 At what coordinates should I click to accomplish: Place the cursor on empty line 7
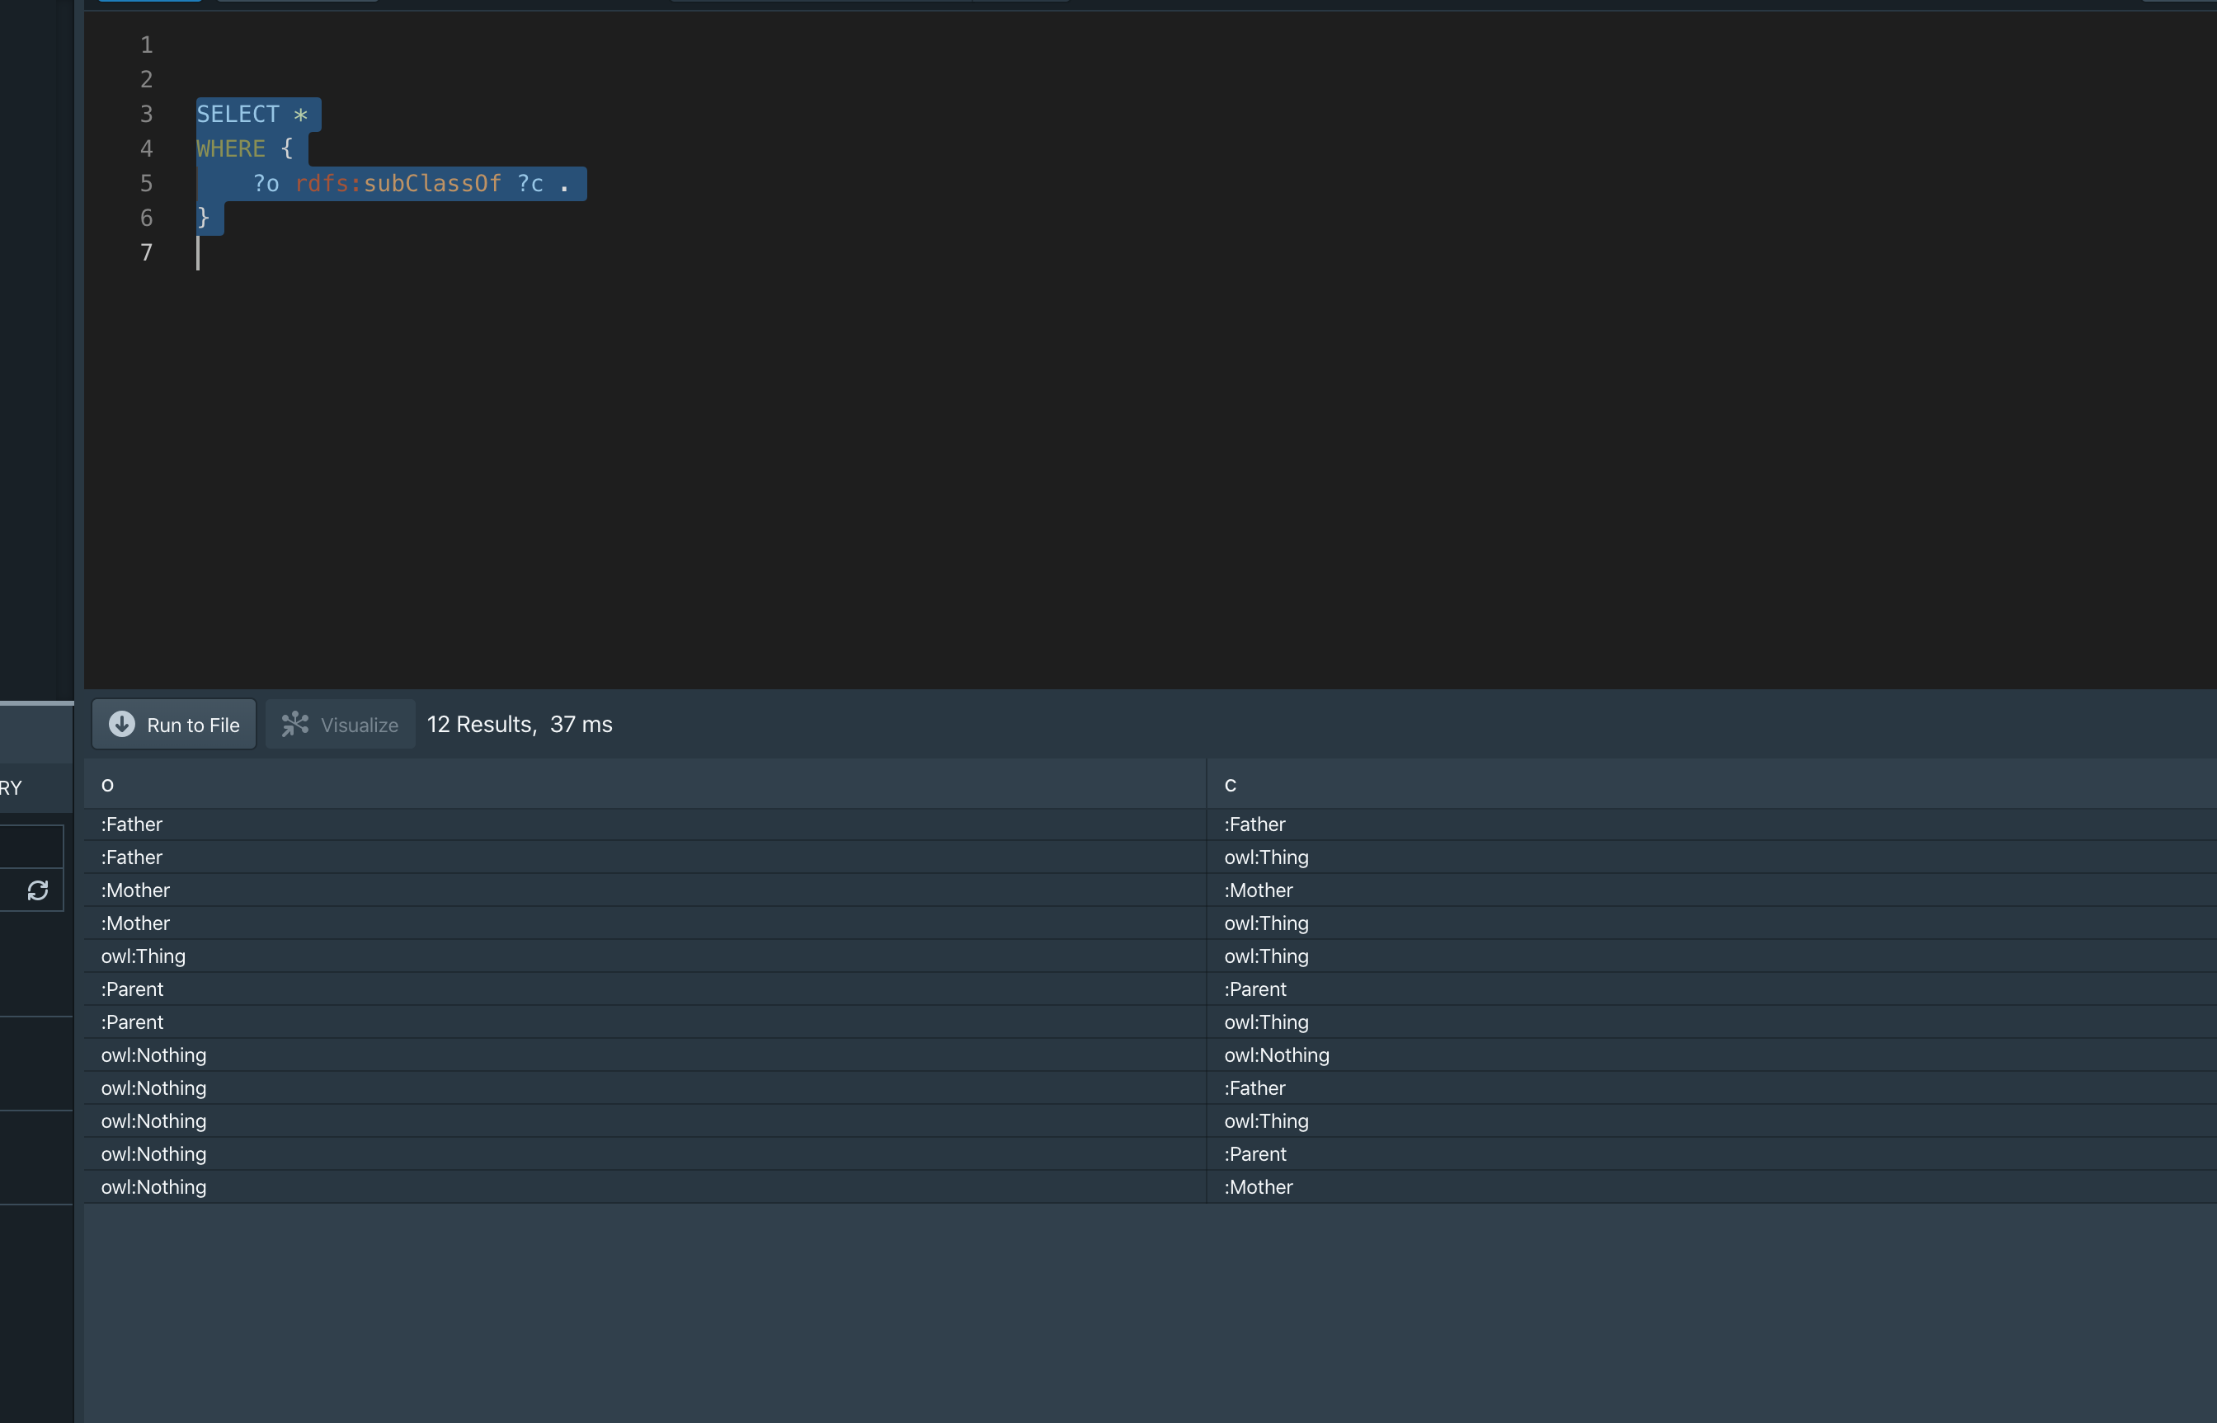click(x=369, y=253)
